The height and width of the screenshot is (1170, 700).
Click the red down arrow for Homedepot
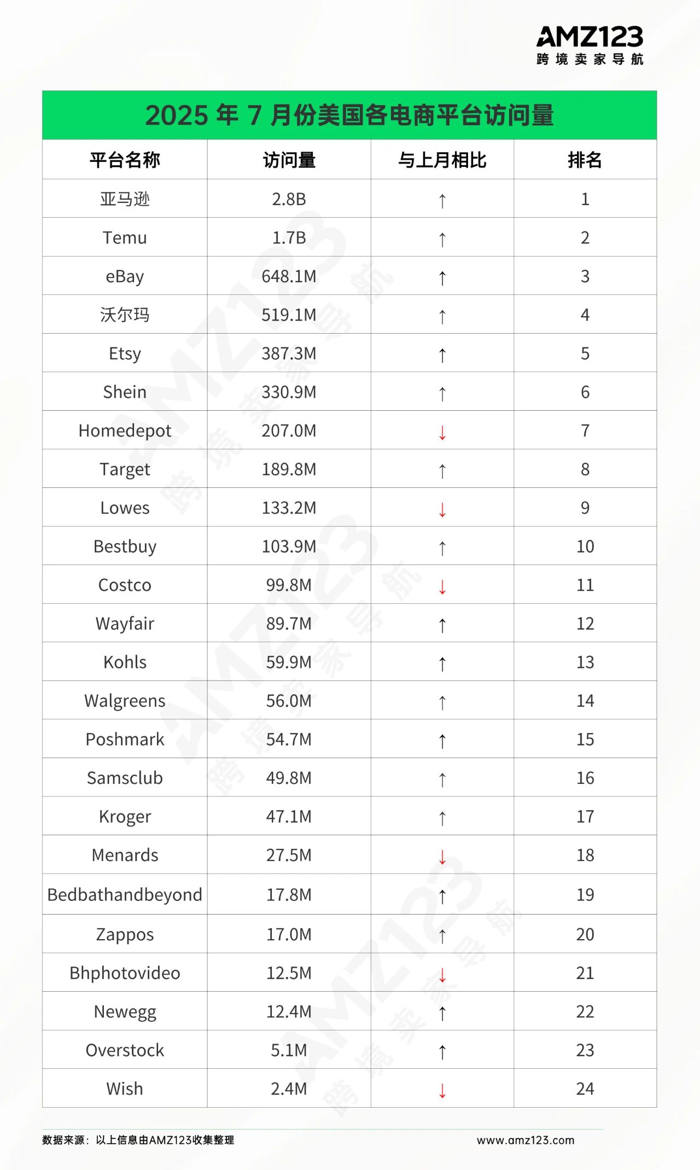[x=442, y=432]
